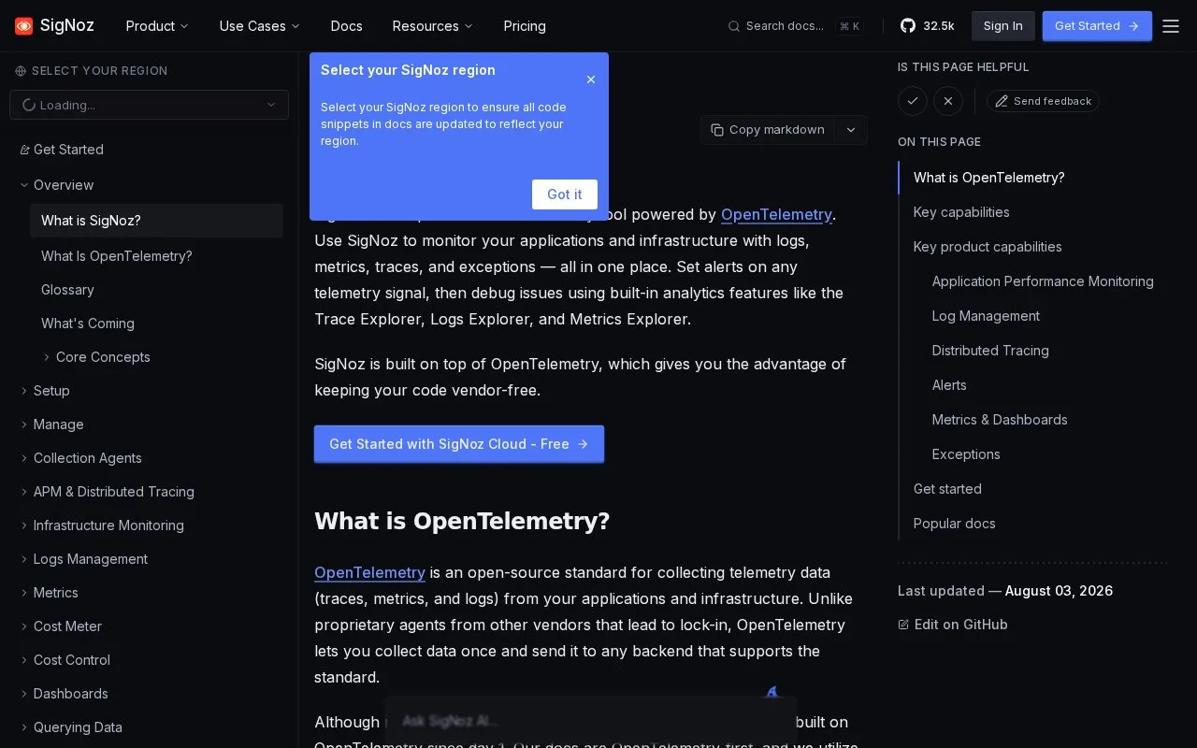Jump to Key capabilities section
Viewport: 1197px width, 748px height.
click(x=961, y=212)
